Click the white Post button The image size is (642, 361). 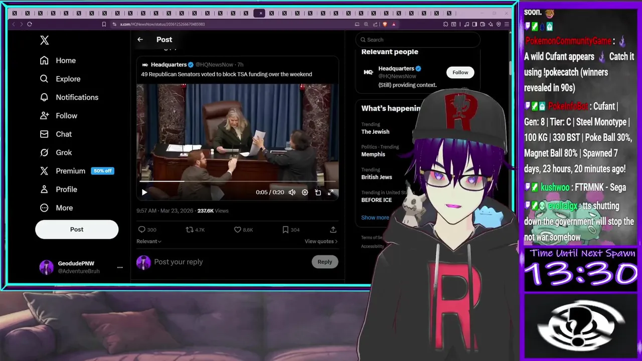tap(77, 230)
